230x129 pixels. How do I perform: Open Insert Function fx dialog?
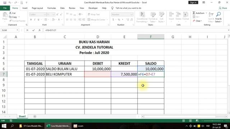click(x=40, y=30)
